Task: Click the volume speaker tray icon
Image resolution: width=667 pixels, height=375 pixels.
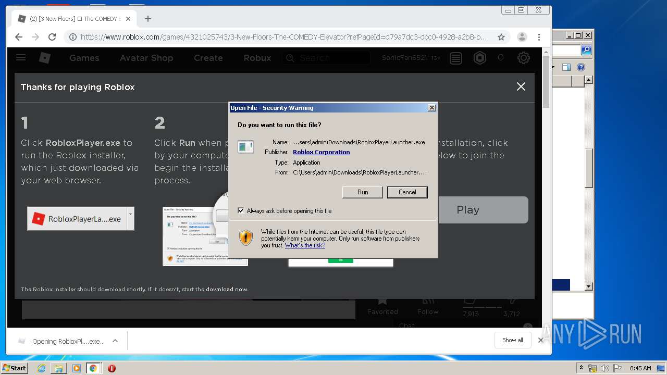Action: [605, 368]
